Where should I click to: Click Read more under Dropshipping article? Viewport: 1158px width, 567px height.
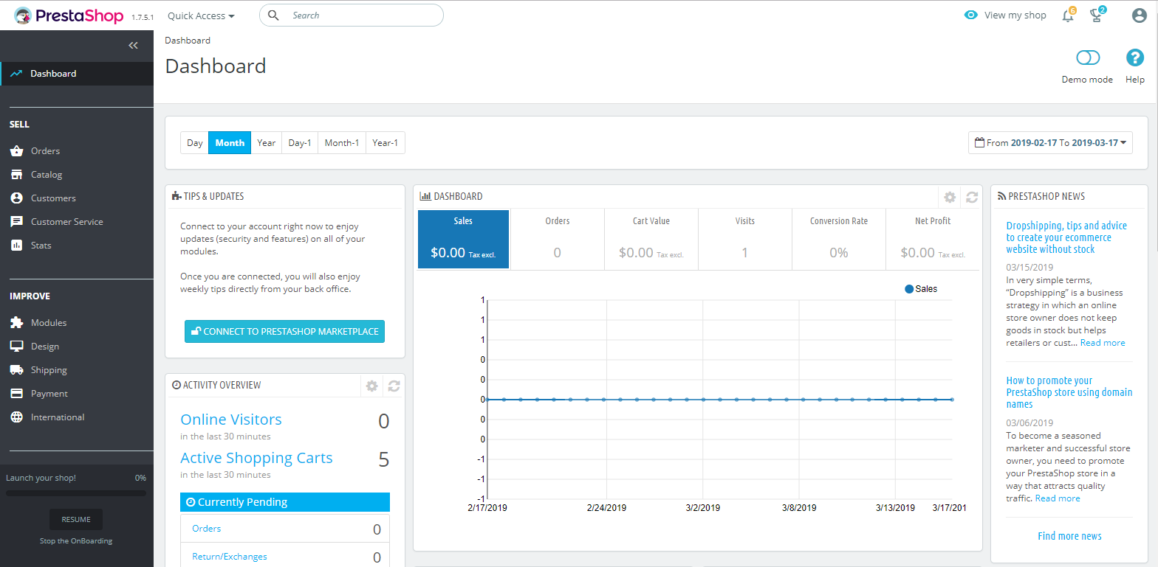click(1103, 343)
